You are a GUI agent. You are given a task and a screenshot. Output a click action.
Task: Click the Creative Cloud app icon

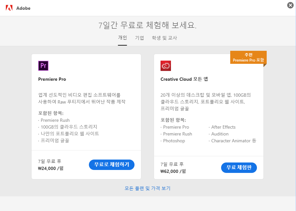tap(165, 66)
